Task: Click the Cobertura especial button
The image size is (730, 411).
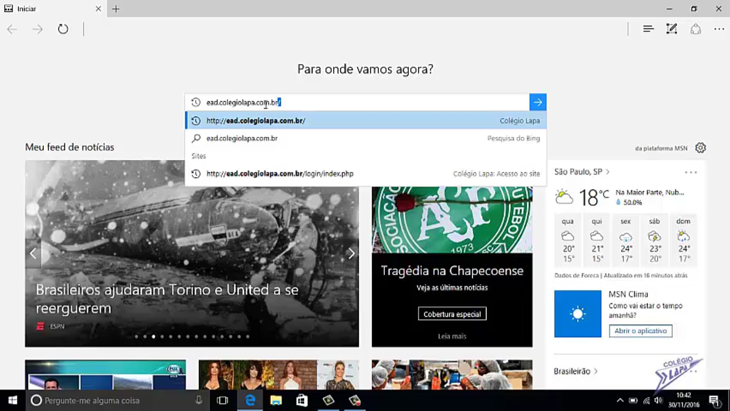Action: point(452,314)
